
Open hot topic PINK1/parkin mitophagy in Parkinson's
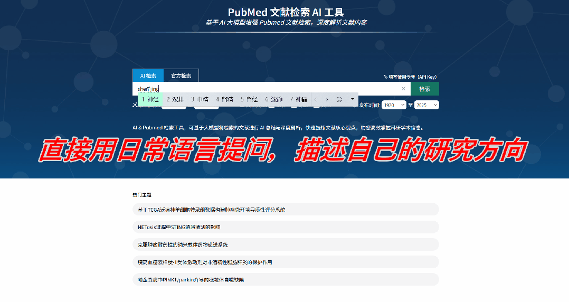click(x=286, y=279)
